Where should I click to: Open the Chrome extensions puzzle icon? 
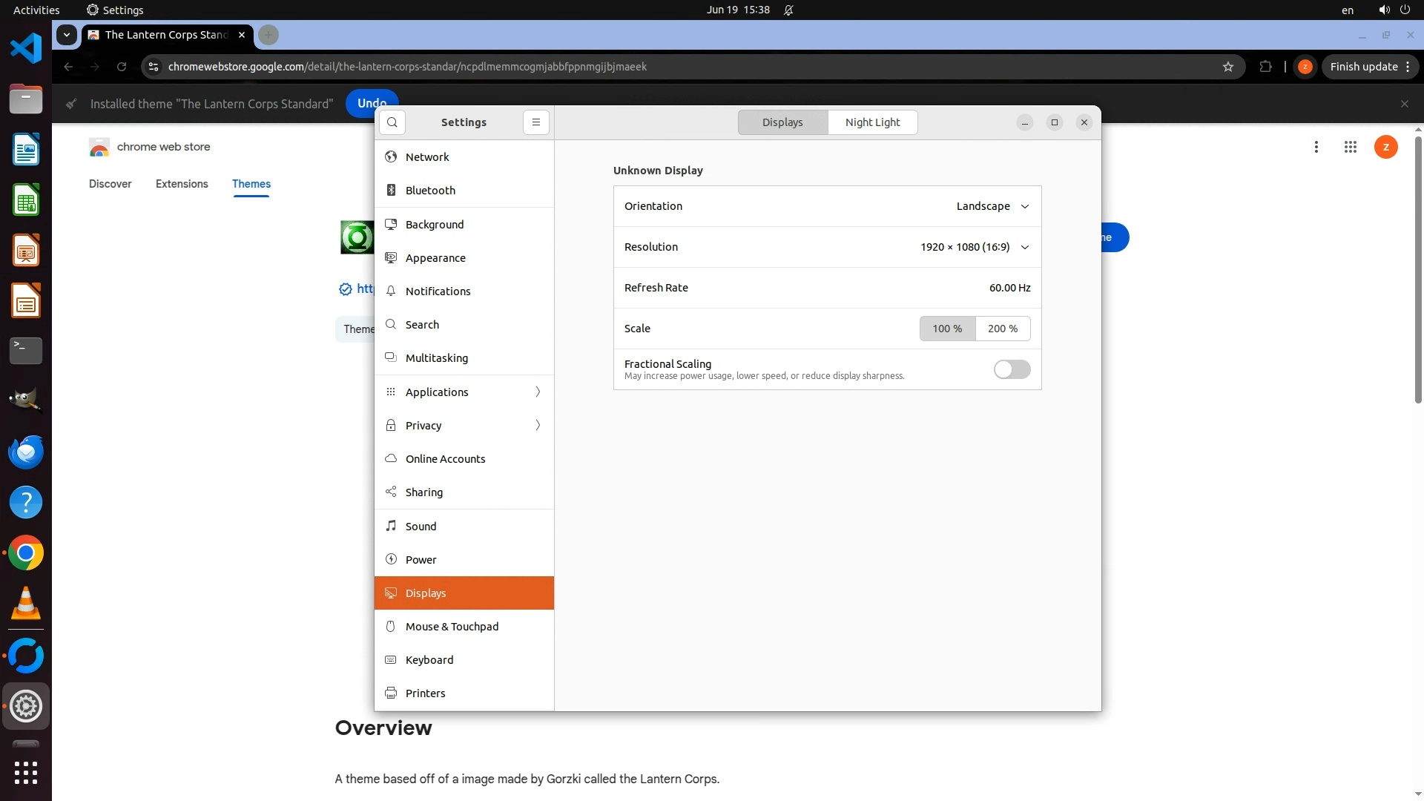click(x=1265, y=67)
